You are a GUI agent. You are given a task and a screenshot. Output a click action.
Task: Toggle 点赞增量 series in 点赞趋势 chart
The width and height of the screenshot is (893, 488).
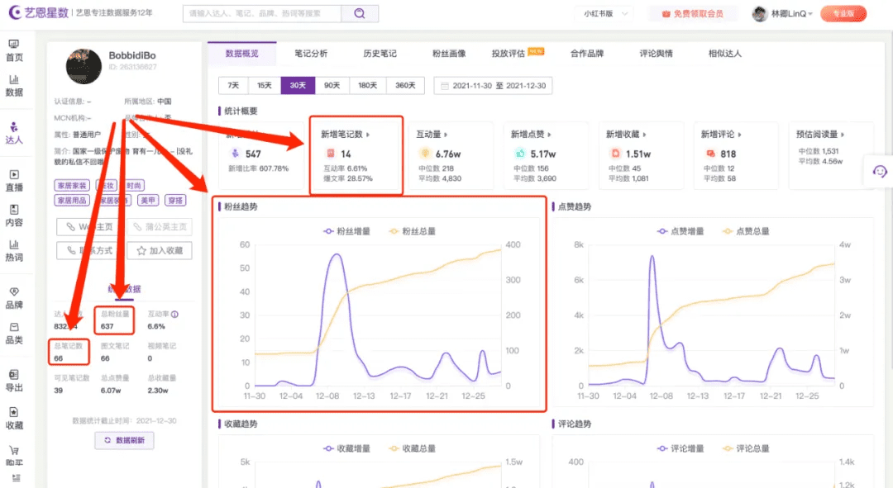[680, 231]
